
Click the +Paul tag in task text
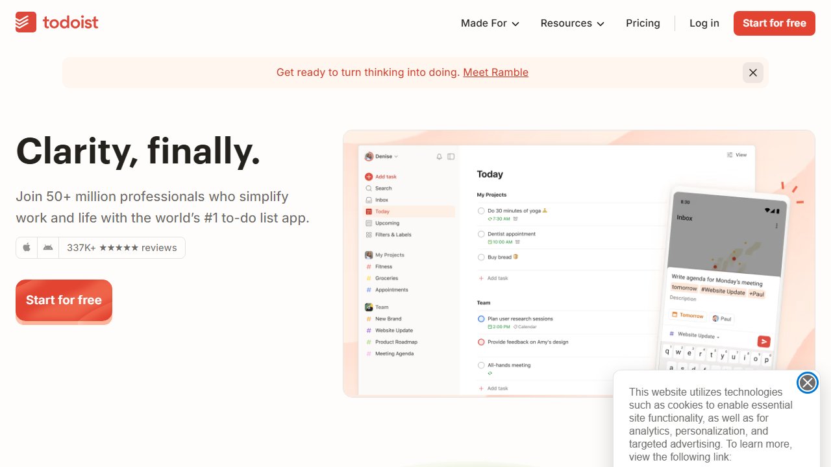(x=756, y=294)
